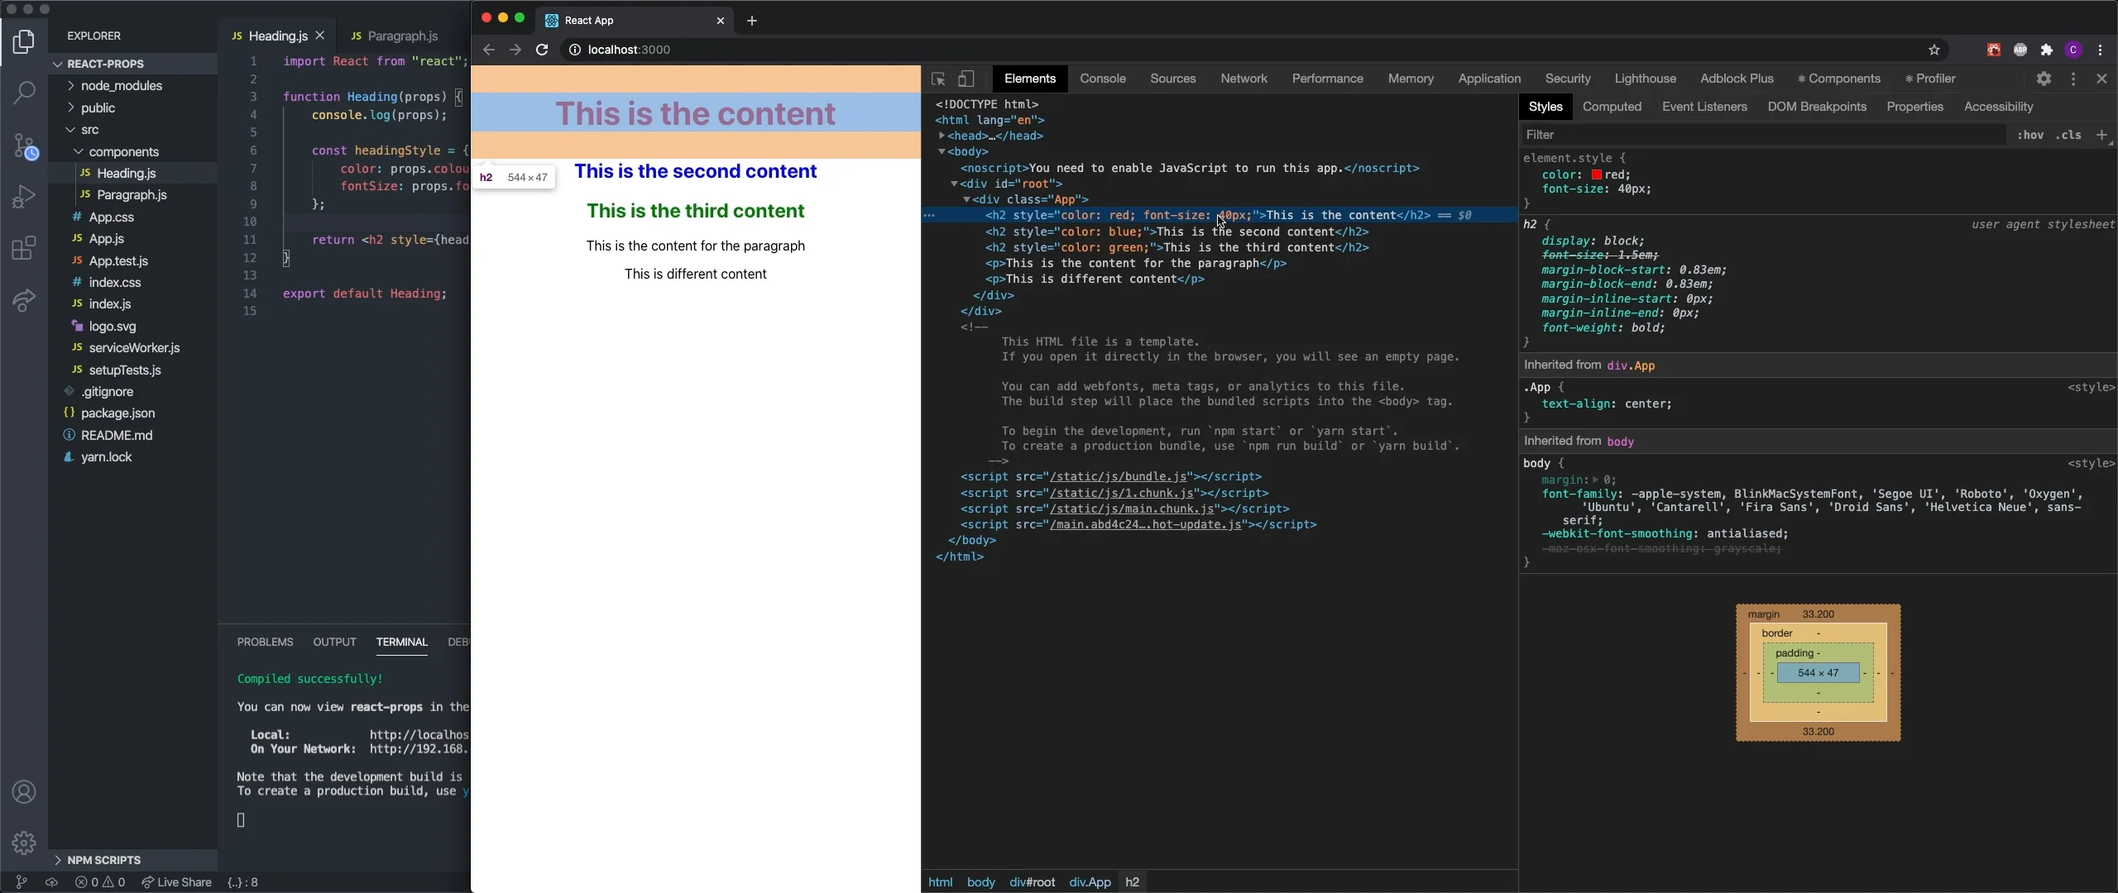Screen dimensions: 2118x893
Task: Open the Extensions view in VS Code
Action: (x=24, y=248)
